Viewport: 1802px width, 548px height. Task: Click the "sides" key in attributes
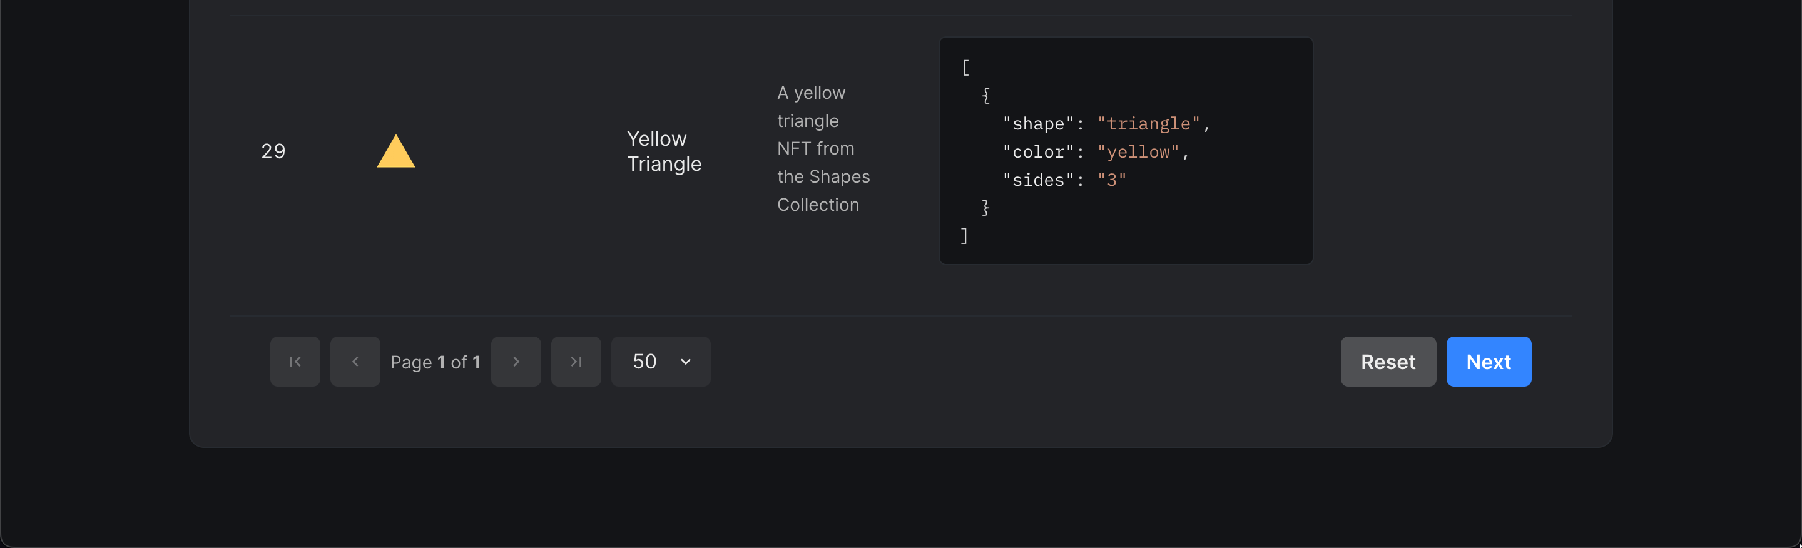(1038, 180)
